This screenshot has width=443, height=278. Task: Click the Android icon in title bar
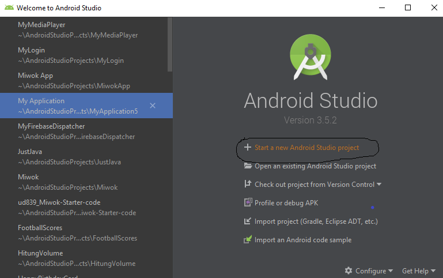click(x=9, y=7)
